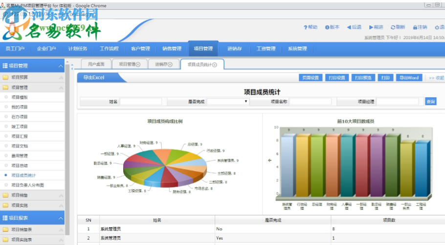This screenshot has width=445, height=245.
Task: Click the folder icon beside 项目实施表
Action: [x=5, y=240]
